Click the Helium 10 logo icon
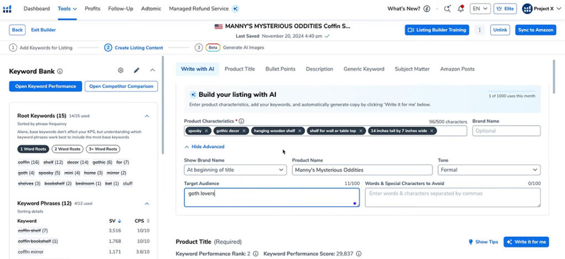The width and height of the screenshot is (565, 259). 7,9
